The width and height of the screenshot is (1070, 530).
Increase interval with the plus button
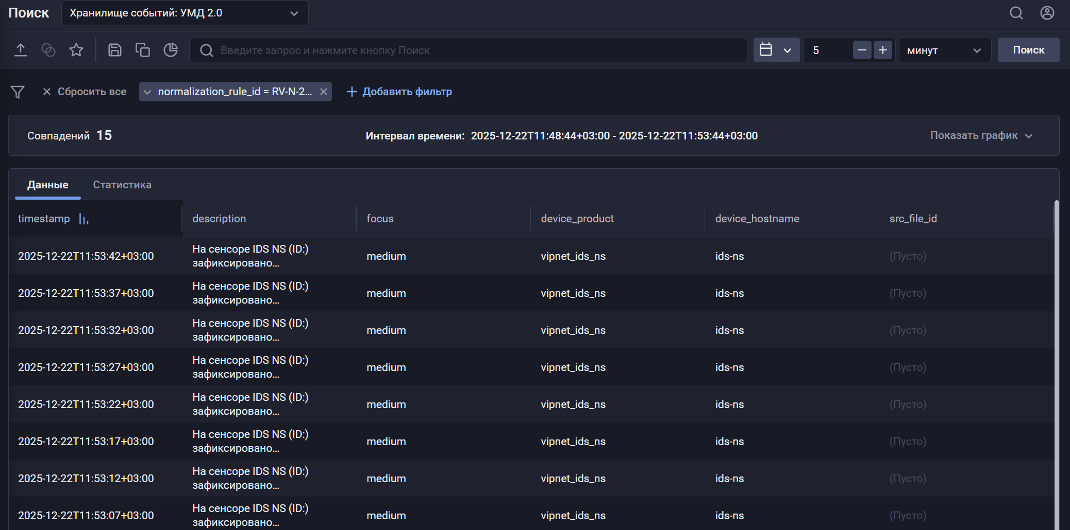(883, 50)
